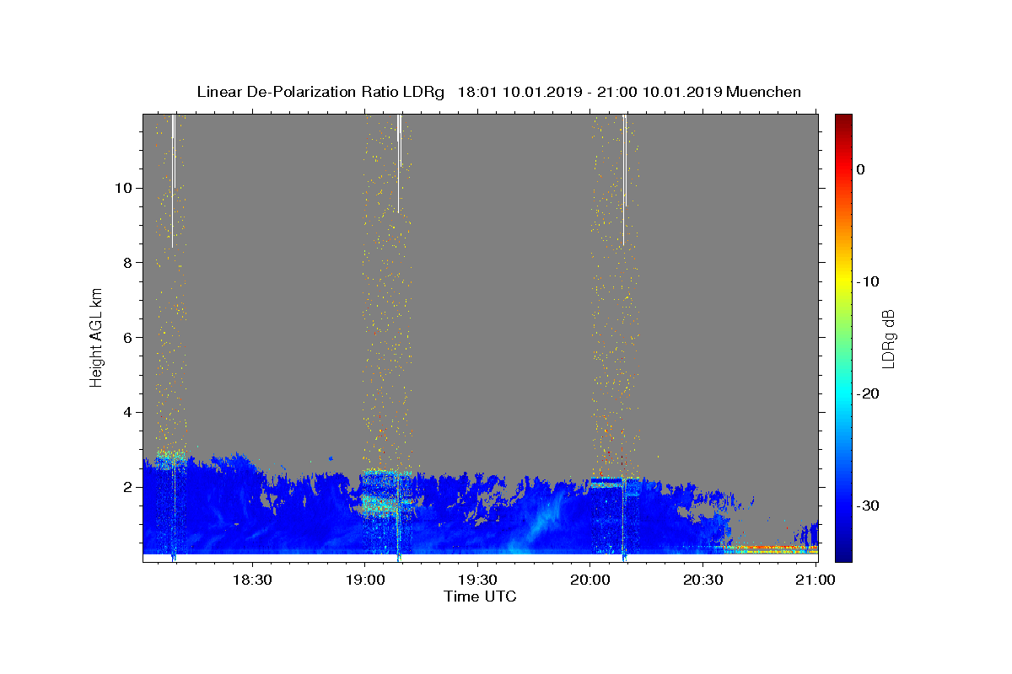Click the 20:30 time tick label
This screenshot has width=1012, height=674.
tap(703, 580)
